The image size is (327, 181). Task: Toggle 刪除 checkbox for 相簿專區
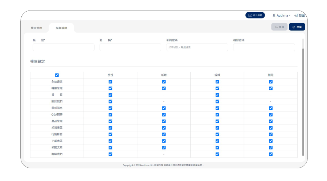[x=271, y=128]
